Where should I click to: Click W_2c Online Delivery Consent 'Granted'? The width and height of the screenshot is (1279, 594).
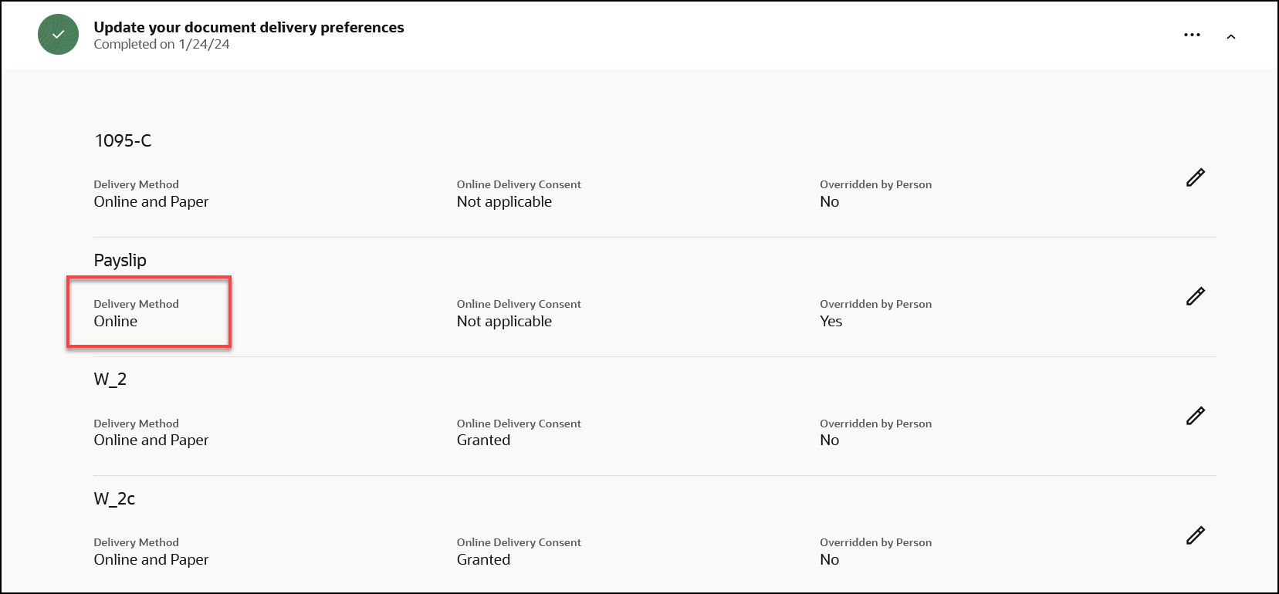click(x=483, y=559)
